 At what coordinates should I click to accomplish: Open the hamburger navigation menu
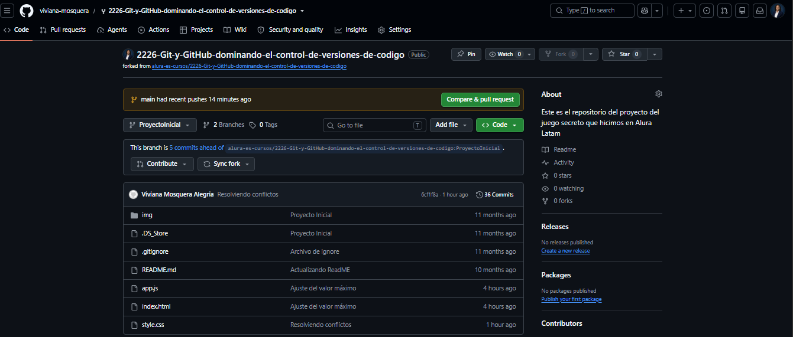(x=8, y=11)
